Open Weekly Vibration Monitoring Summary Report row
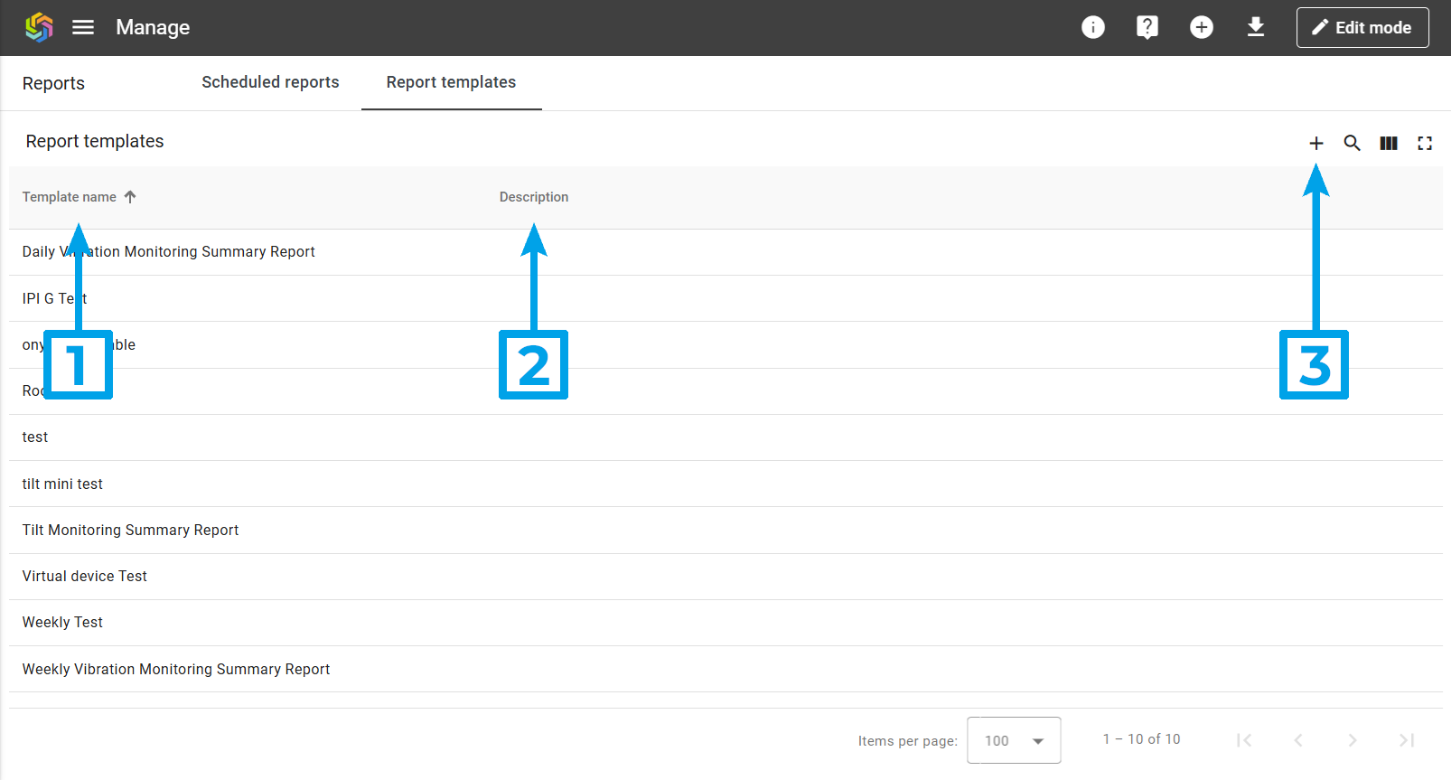 click(176, 669)
